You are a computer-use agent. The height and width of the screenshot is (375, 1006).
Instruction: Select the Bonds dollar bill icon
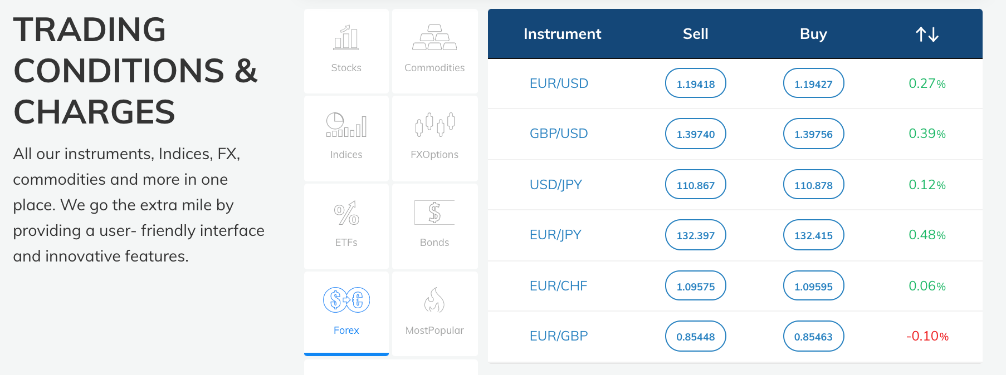(434, 213)
